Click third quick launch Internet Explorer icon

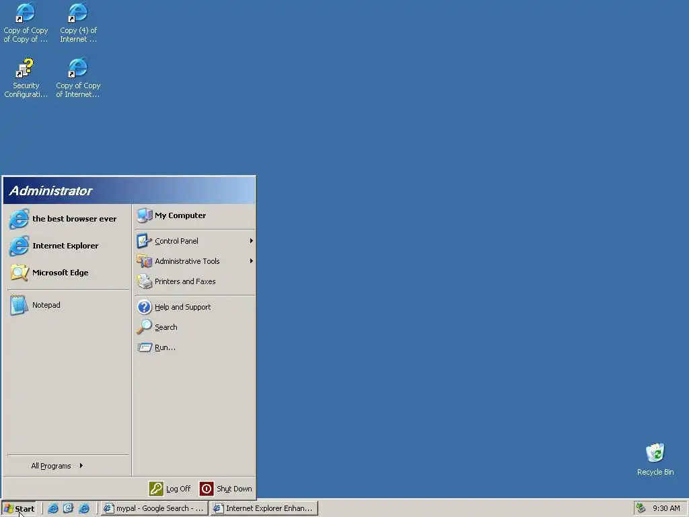84,508
